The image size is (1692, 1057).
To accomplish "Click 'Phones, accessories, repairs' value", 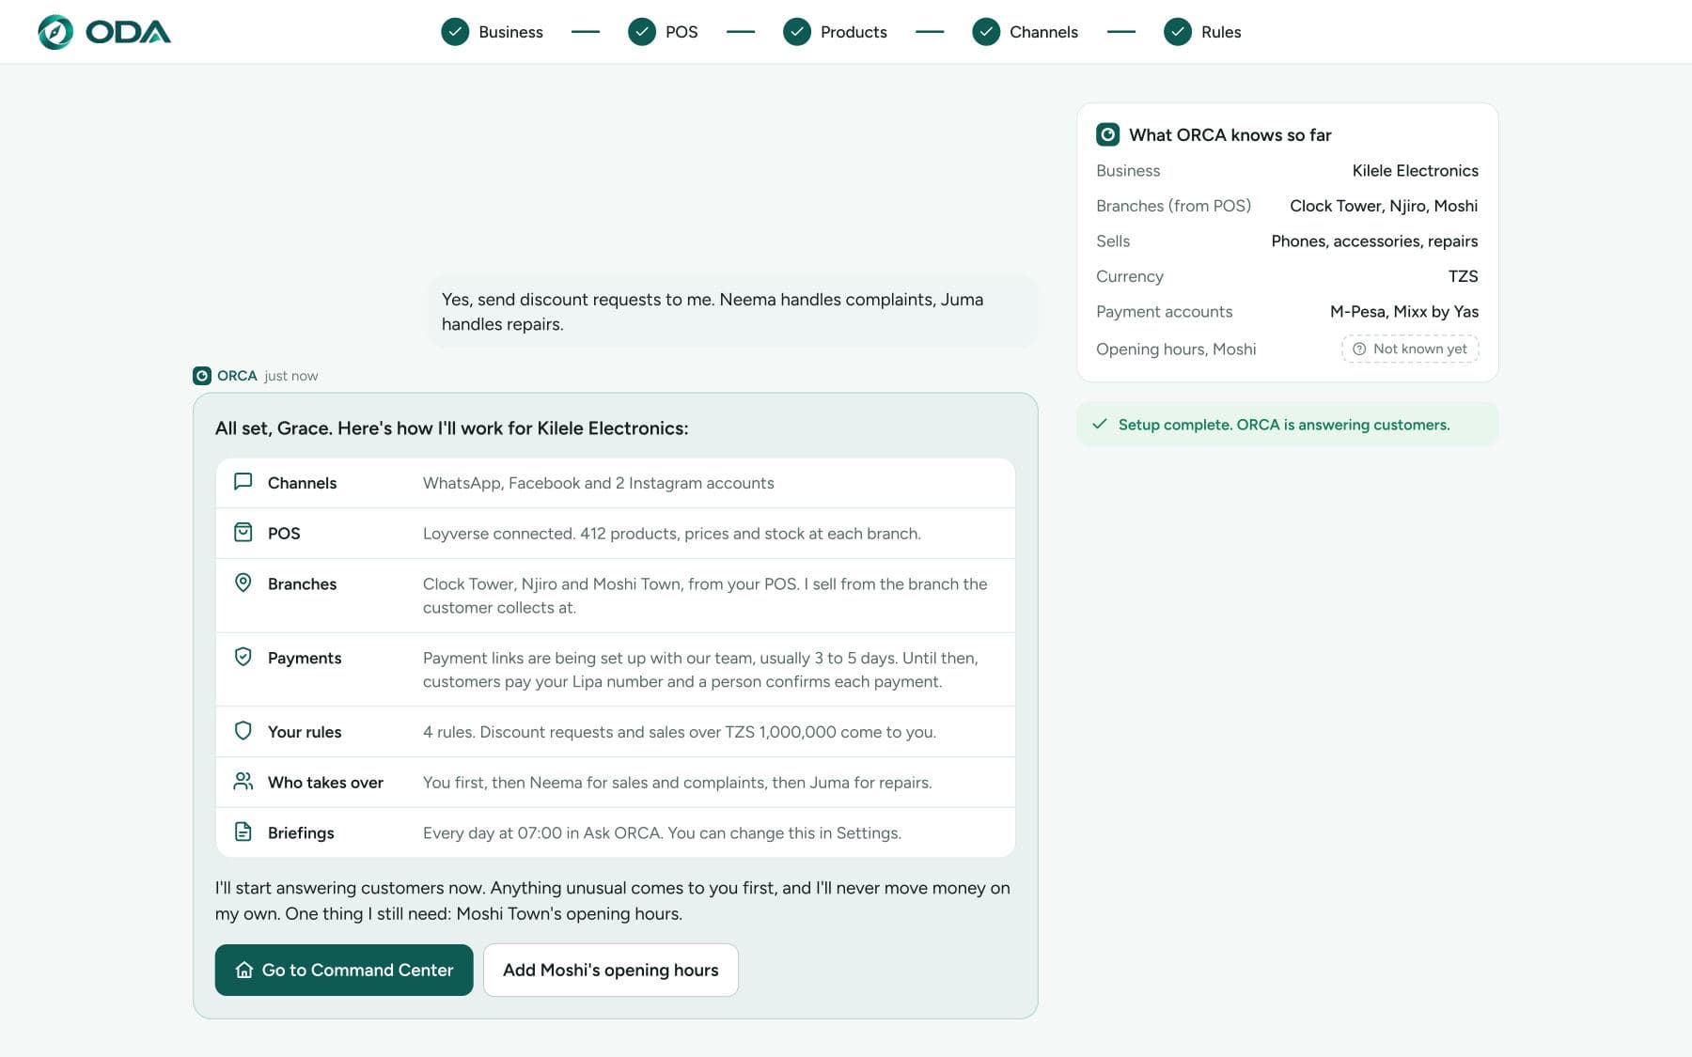I will (x=1374, y=241).
